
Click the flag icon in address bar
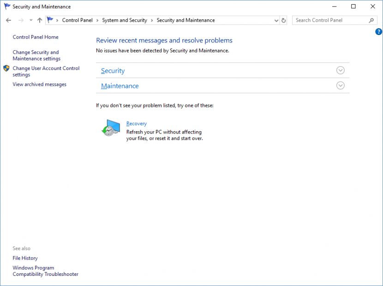[x=50, y=20]
